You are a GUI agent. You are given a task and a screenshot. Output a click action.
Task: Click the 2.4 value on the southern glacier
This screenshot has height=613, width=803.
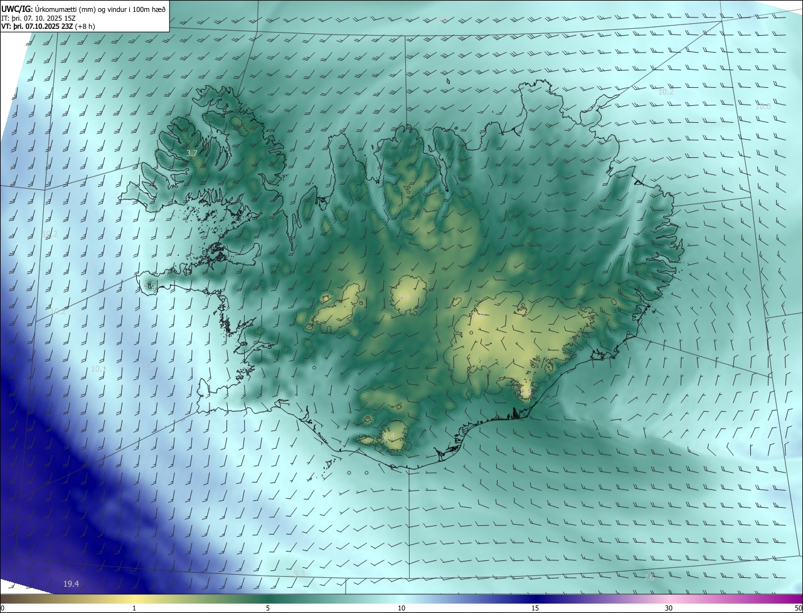click(390, 436)
